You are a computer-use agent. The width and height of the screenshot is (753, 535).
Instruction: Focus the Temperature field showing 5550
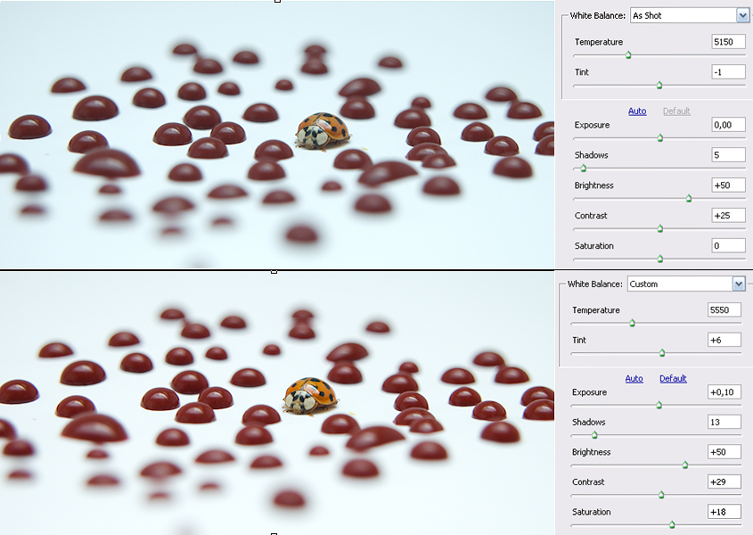coord(724,310)
